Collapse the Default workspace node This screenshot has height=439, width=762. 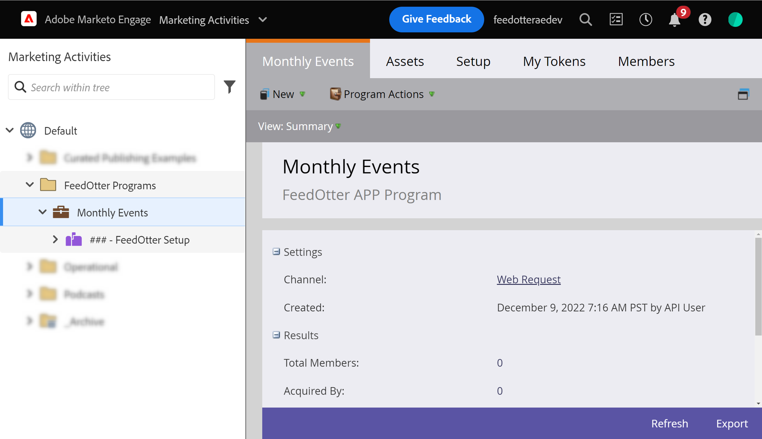point(10,130)
